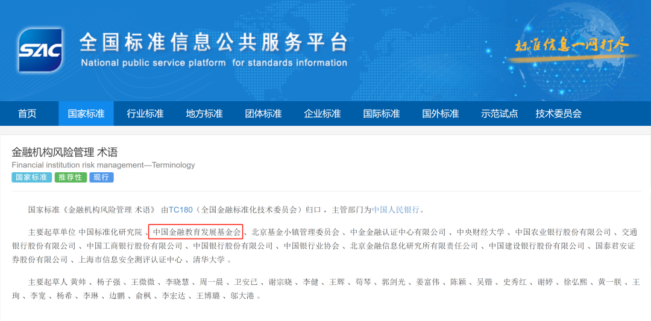Click the blue 国家标准 tag badge
This screenshot has width=651, height=321.
tap(31, 178)
